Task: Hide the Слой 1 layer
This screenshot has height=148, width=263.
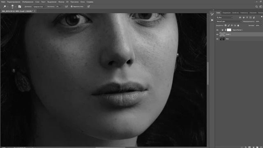Action: [x=217, y=35]
